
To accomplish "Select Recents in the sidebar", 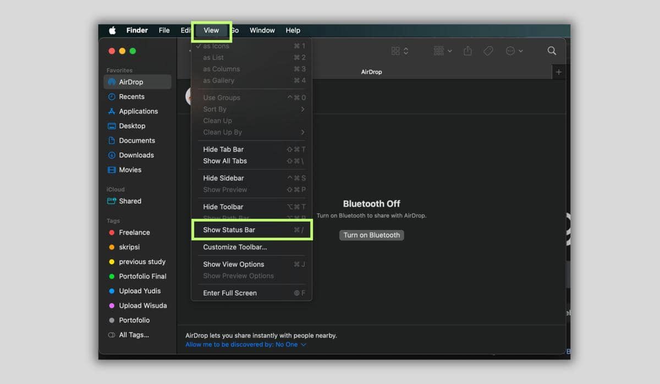I will coord(131,96).
